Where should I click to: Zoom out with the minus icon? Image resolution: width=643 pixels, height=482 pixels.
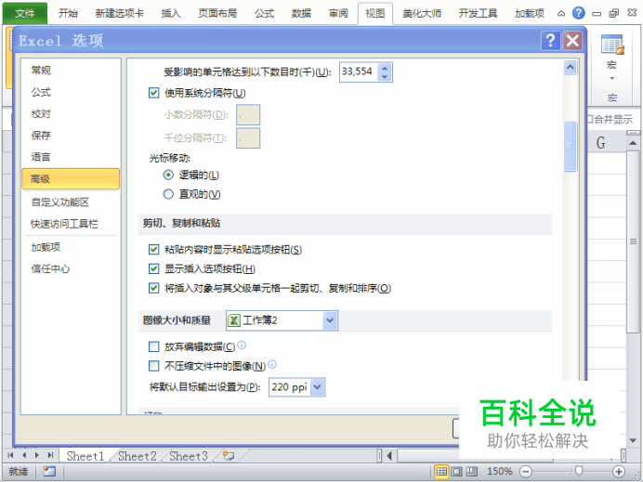tap(526, 472)
